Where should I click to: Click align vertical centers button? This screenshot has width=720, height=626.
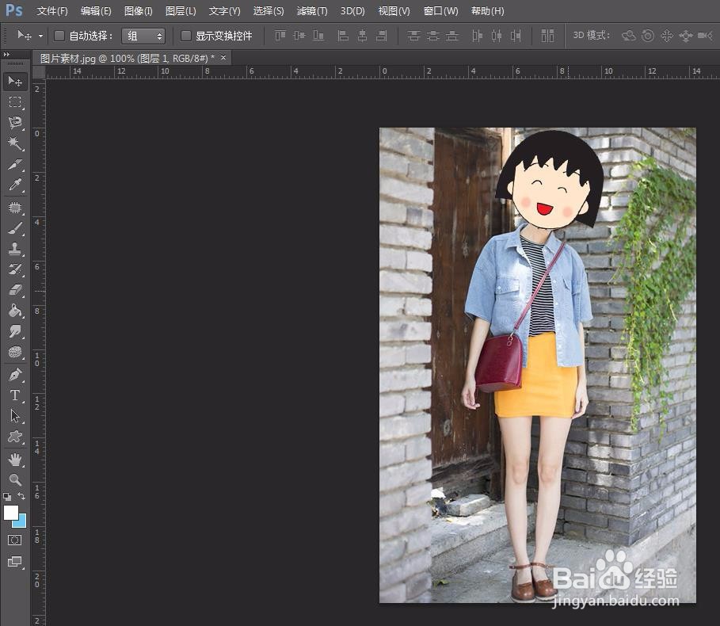tap(299, 36)
